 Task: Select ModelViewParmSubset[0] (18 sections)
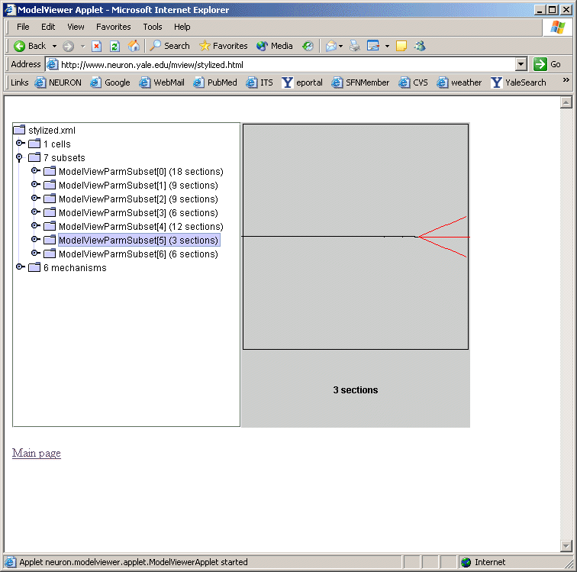(140, 172)
